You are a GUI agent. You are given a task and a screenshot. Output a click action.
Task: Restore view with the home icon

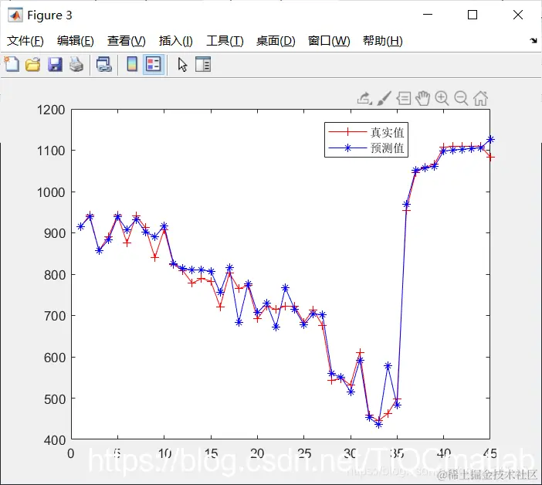click(480, 98)
